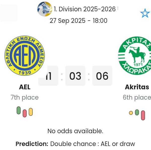Click Akritas's green win form indicator
Image resolution: width=151 pixels, height=150 pixels.
point(137,112)
